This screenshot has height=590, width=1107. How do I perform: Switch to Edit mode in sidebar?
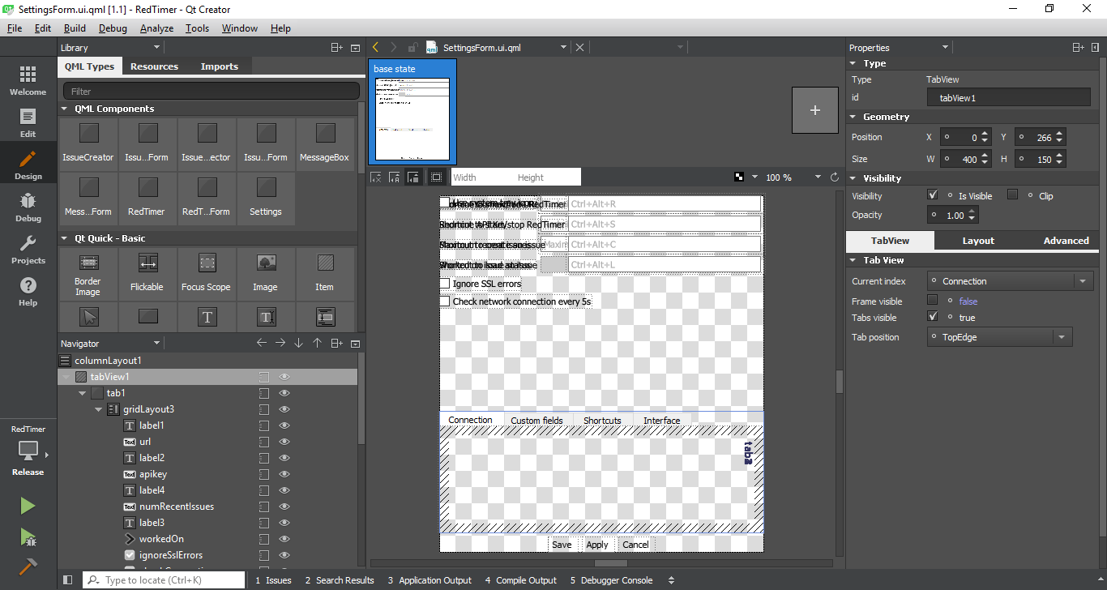pos(28,122)
